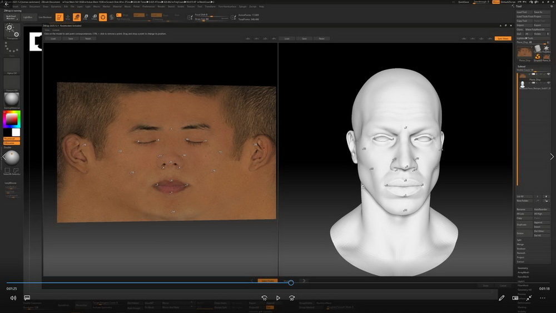The image size is (556, 313).
Task: Click Load in left ZWrap view
Action: point(53,38)
